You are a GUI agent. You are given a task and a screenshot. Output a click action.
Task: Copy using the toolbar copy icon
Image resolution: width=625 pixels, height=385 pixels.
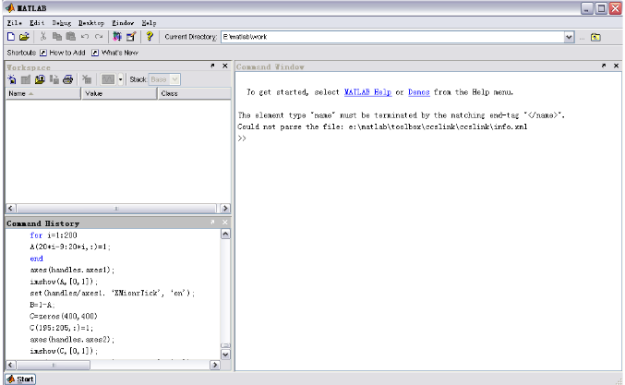(57, 37)
